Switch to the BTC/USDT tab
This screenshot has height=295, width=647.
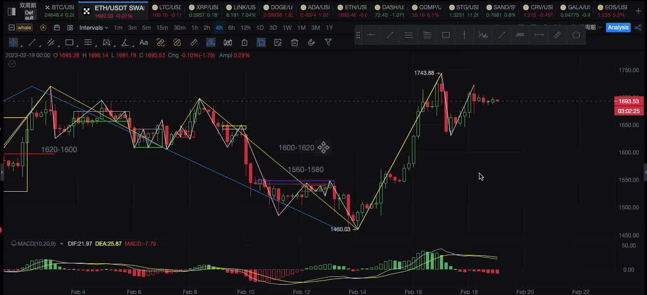[x=59, y=11]
